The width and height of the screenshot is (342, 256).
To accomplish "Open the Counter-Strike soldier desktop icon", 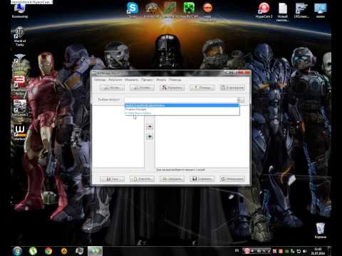I will point(20,108).
